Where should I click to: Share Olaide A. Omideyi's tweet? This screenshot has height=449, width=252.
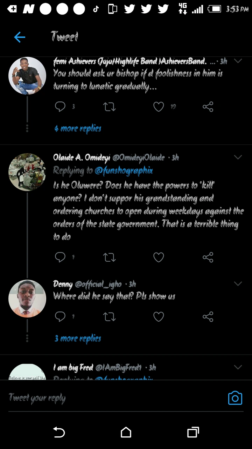coord(208,257)
